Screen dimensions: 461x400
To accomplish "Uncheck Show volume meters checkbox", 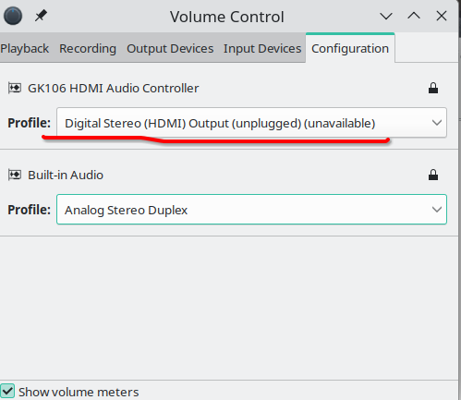I will (7, 392).
